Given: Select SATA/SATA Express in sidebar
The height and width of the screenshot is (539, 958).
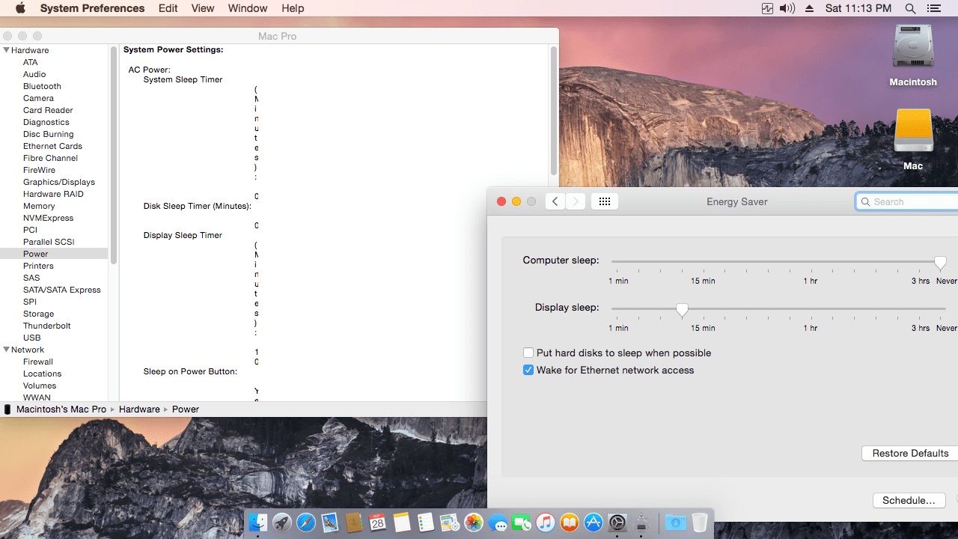Looking at the screenshot, I should point(61,290).
